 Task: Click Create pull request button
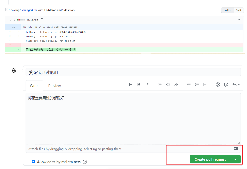(210, 159)
